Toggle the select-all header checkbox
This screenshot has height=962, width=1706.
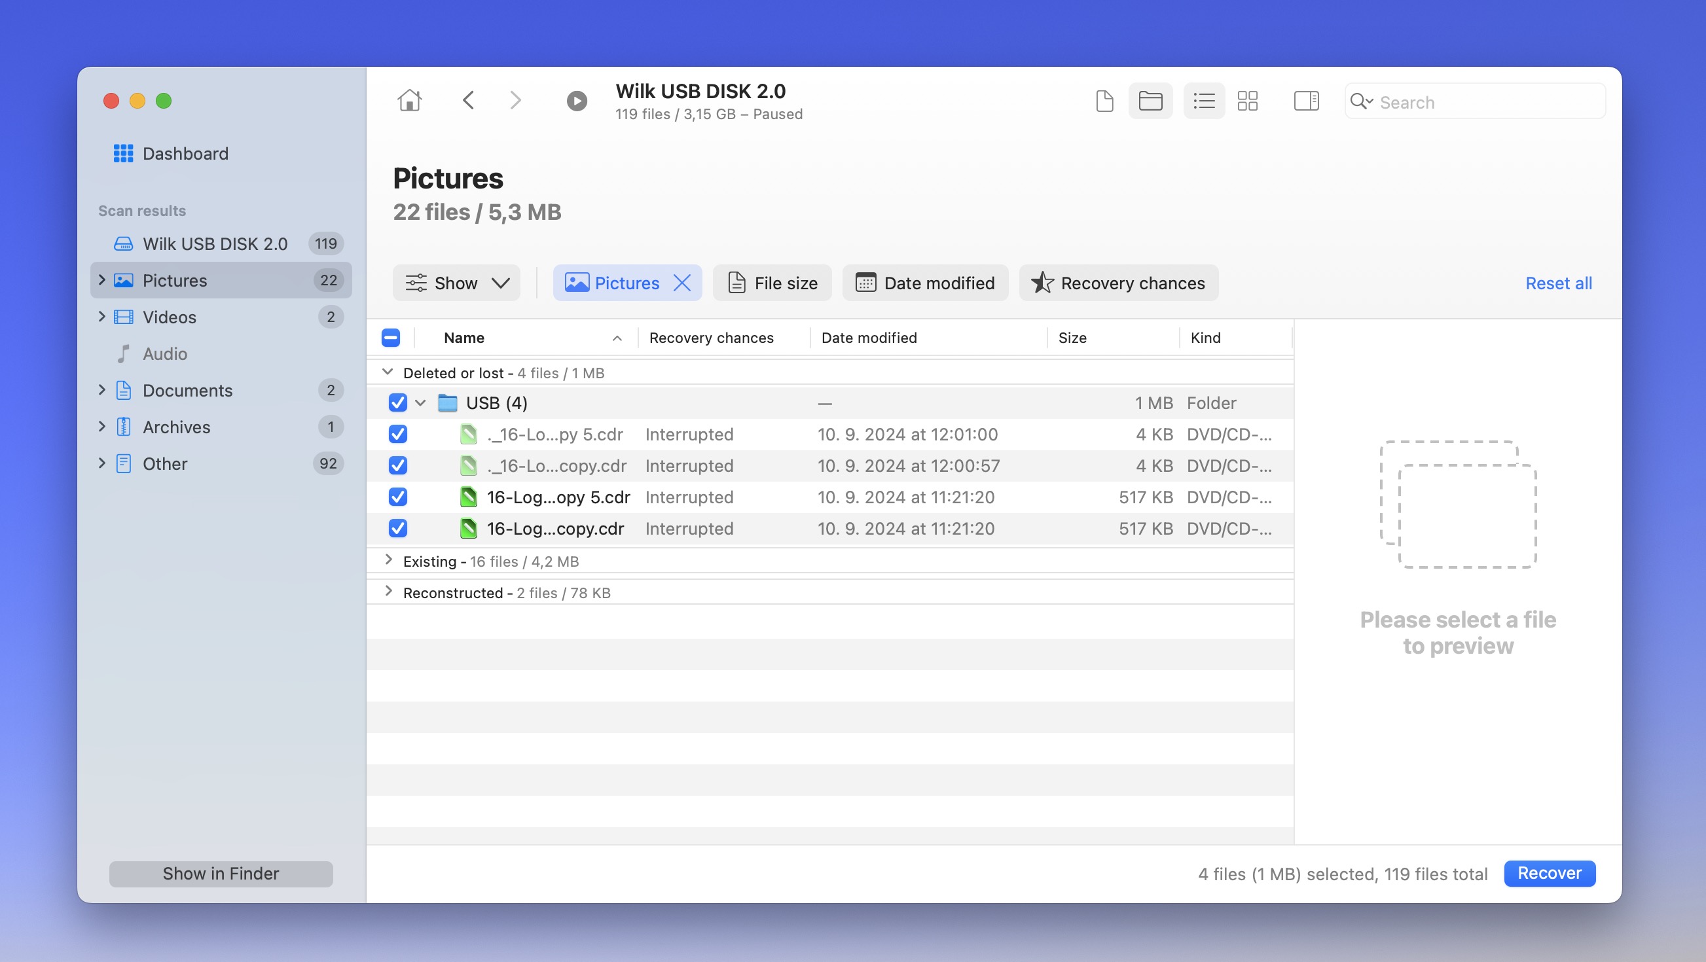[x=391, y=338]
